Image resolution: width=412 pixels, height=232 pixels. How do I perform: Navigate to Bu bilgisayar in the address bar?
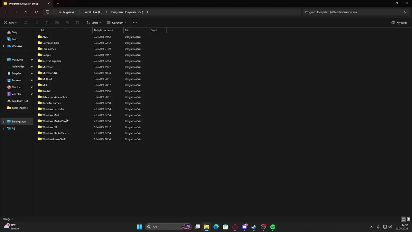[67, 12]
